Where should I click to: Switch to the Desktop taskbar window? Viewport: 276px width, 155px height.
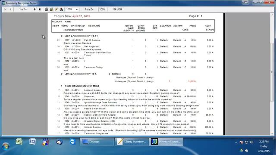[x=97, y=142]
